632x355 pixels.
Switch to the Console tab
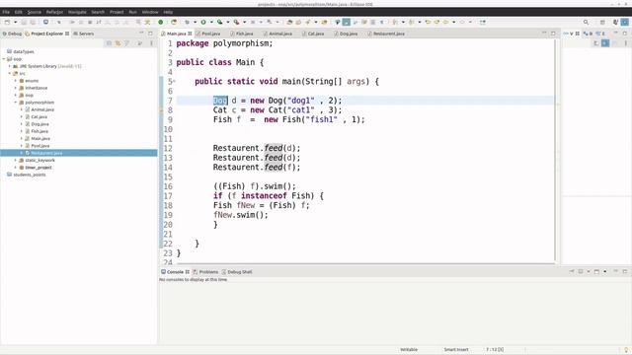coord(176,272)
